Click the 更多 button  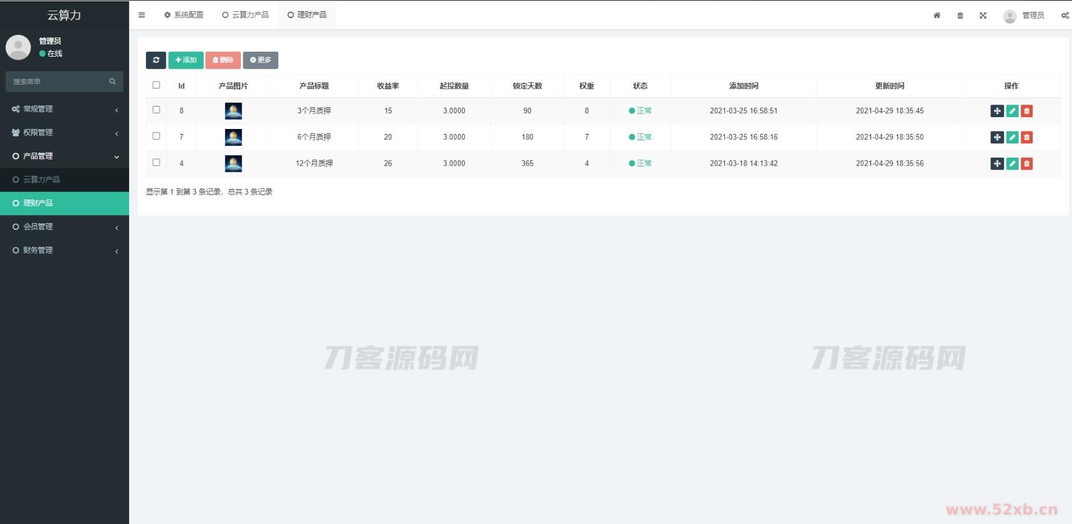(x=260, y=60)
